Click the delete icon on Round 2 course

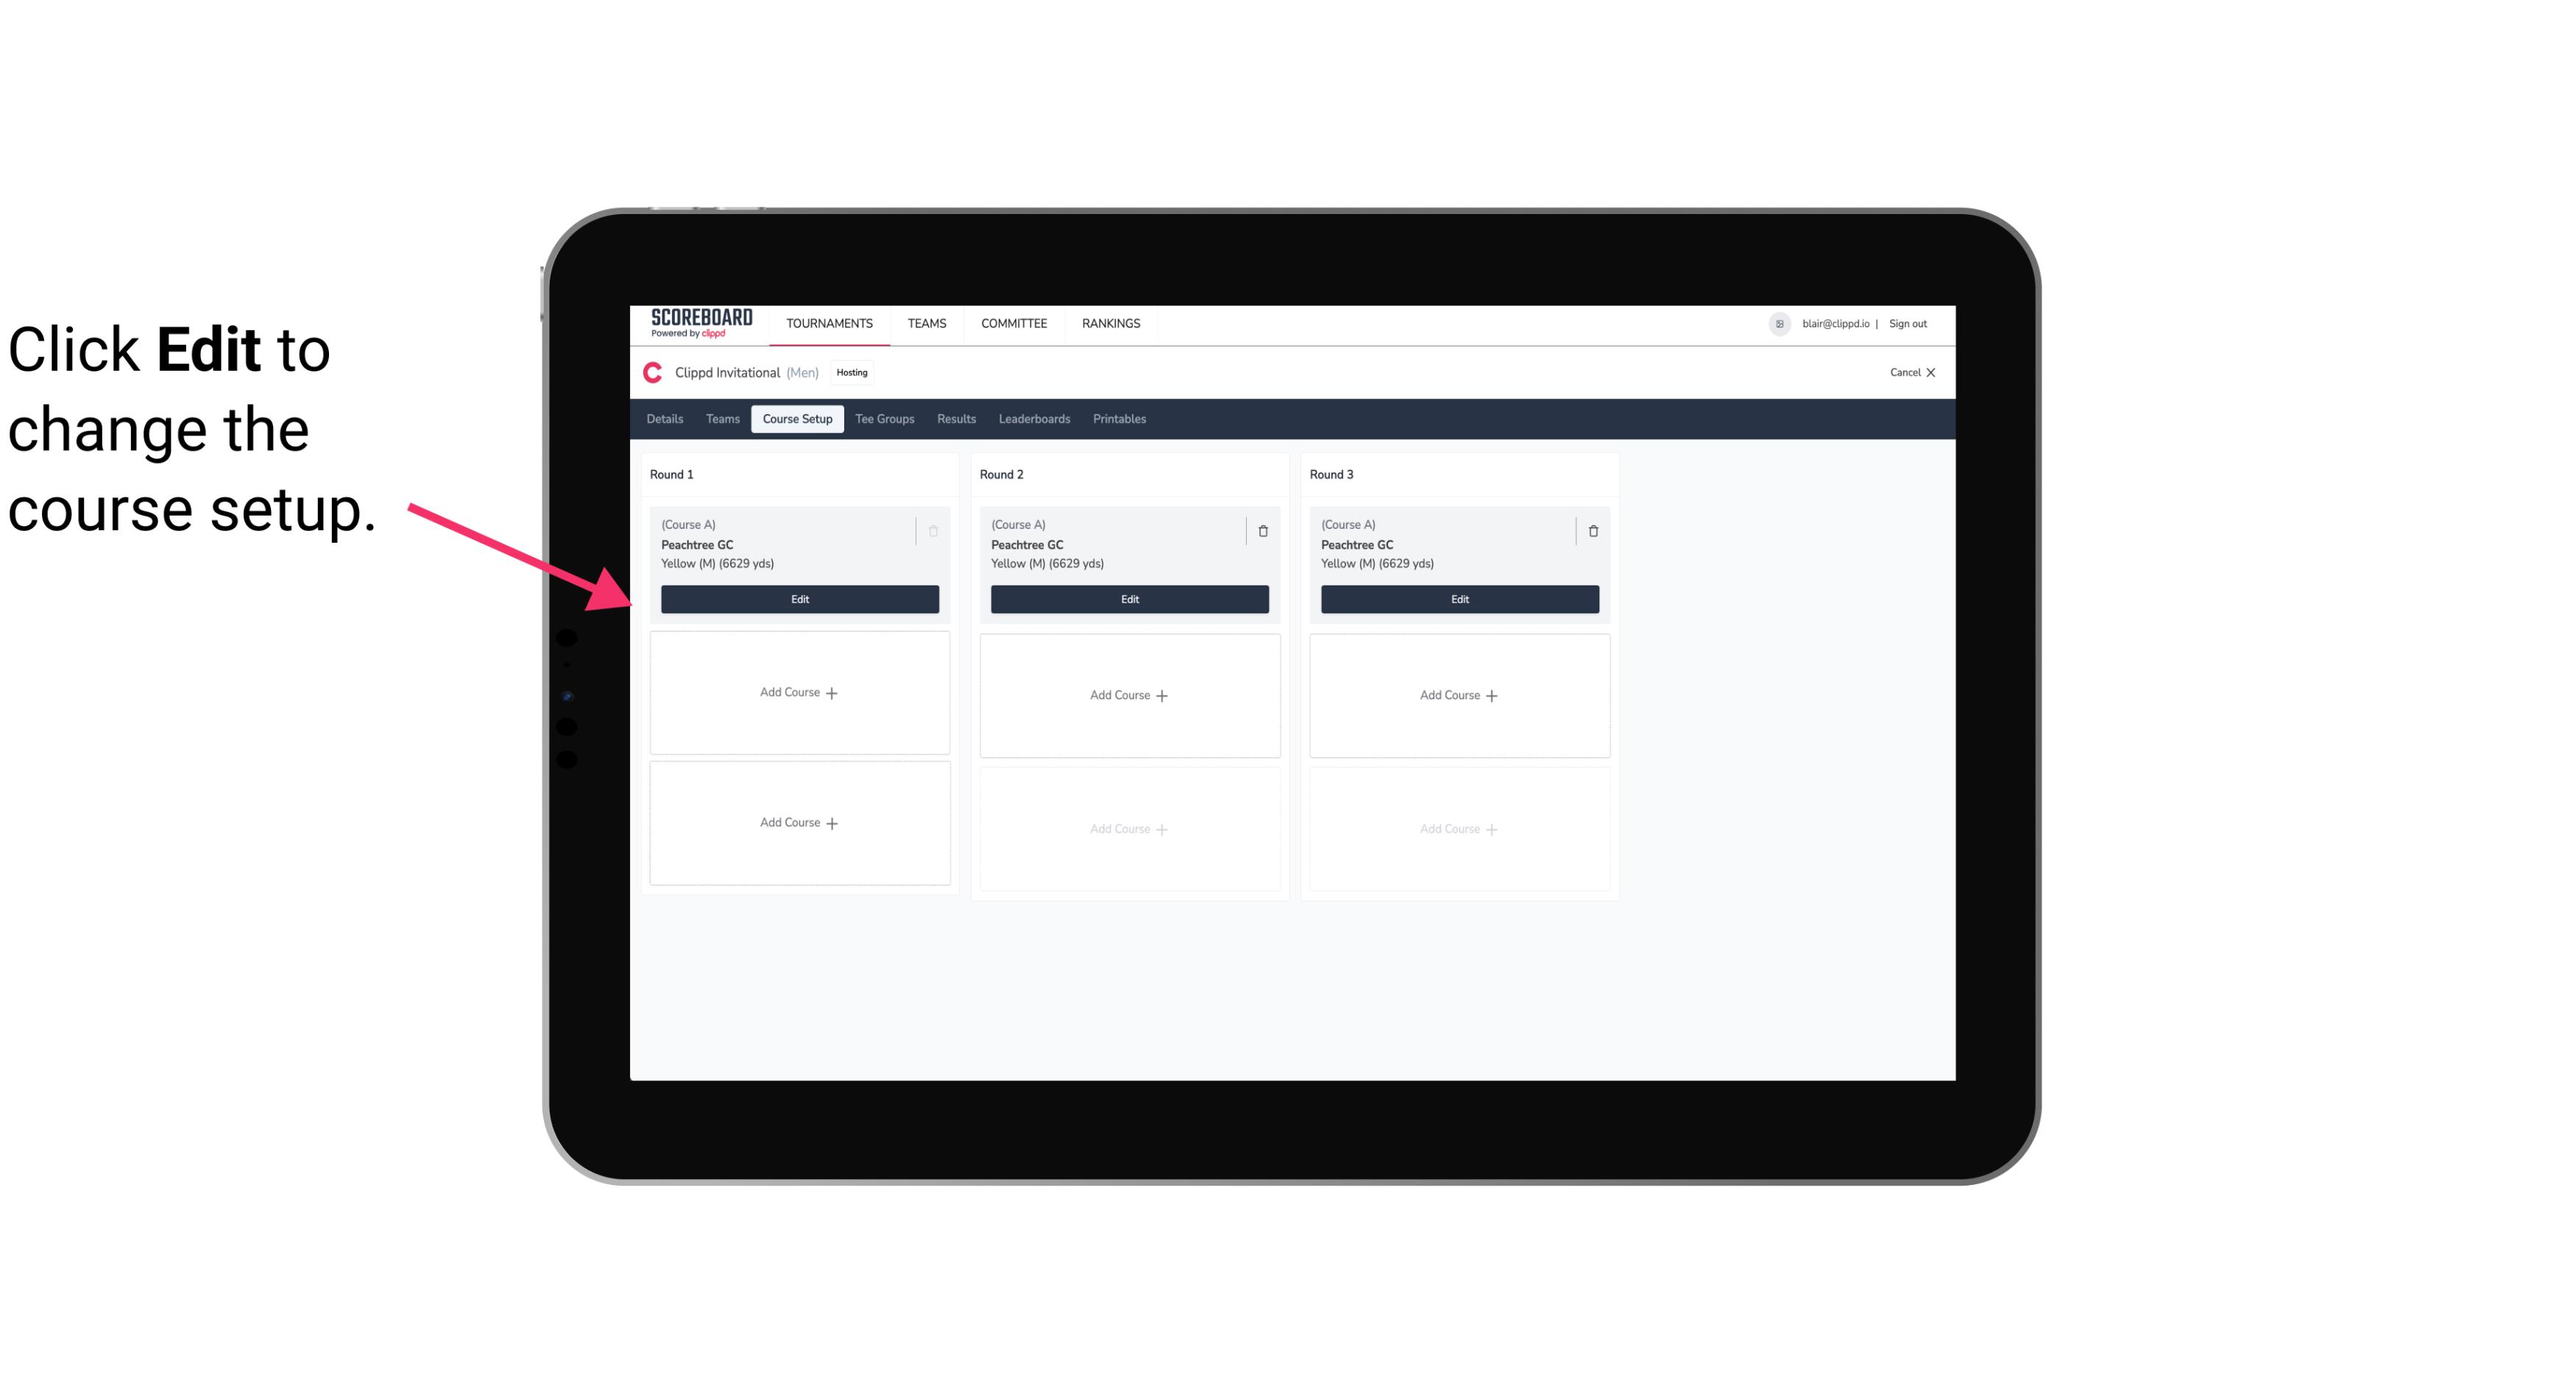click(x=1261, y=530)
